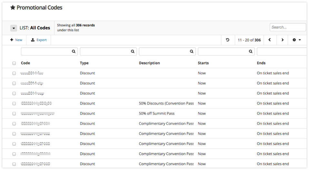Open the gear settings menu
This screenshot has width=309, height=170.
click(296, 40)
